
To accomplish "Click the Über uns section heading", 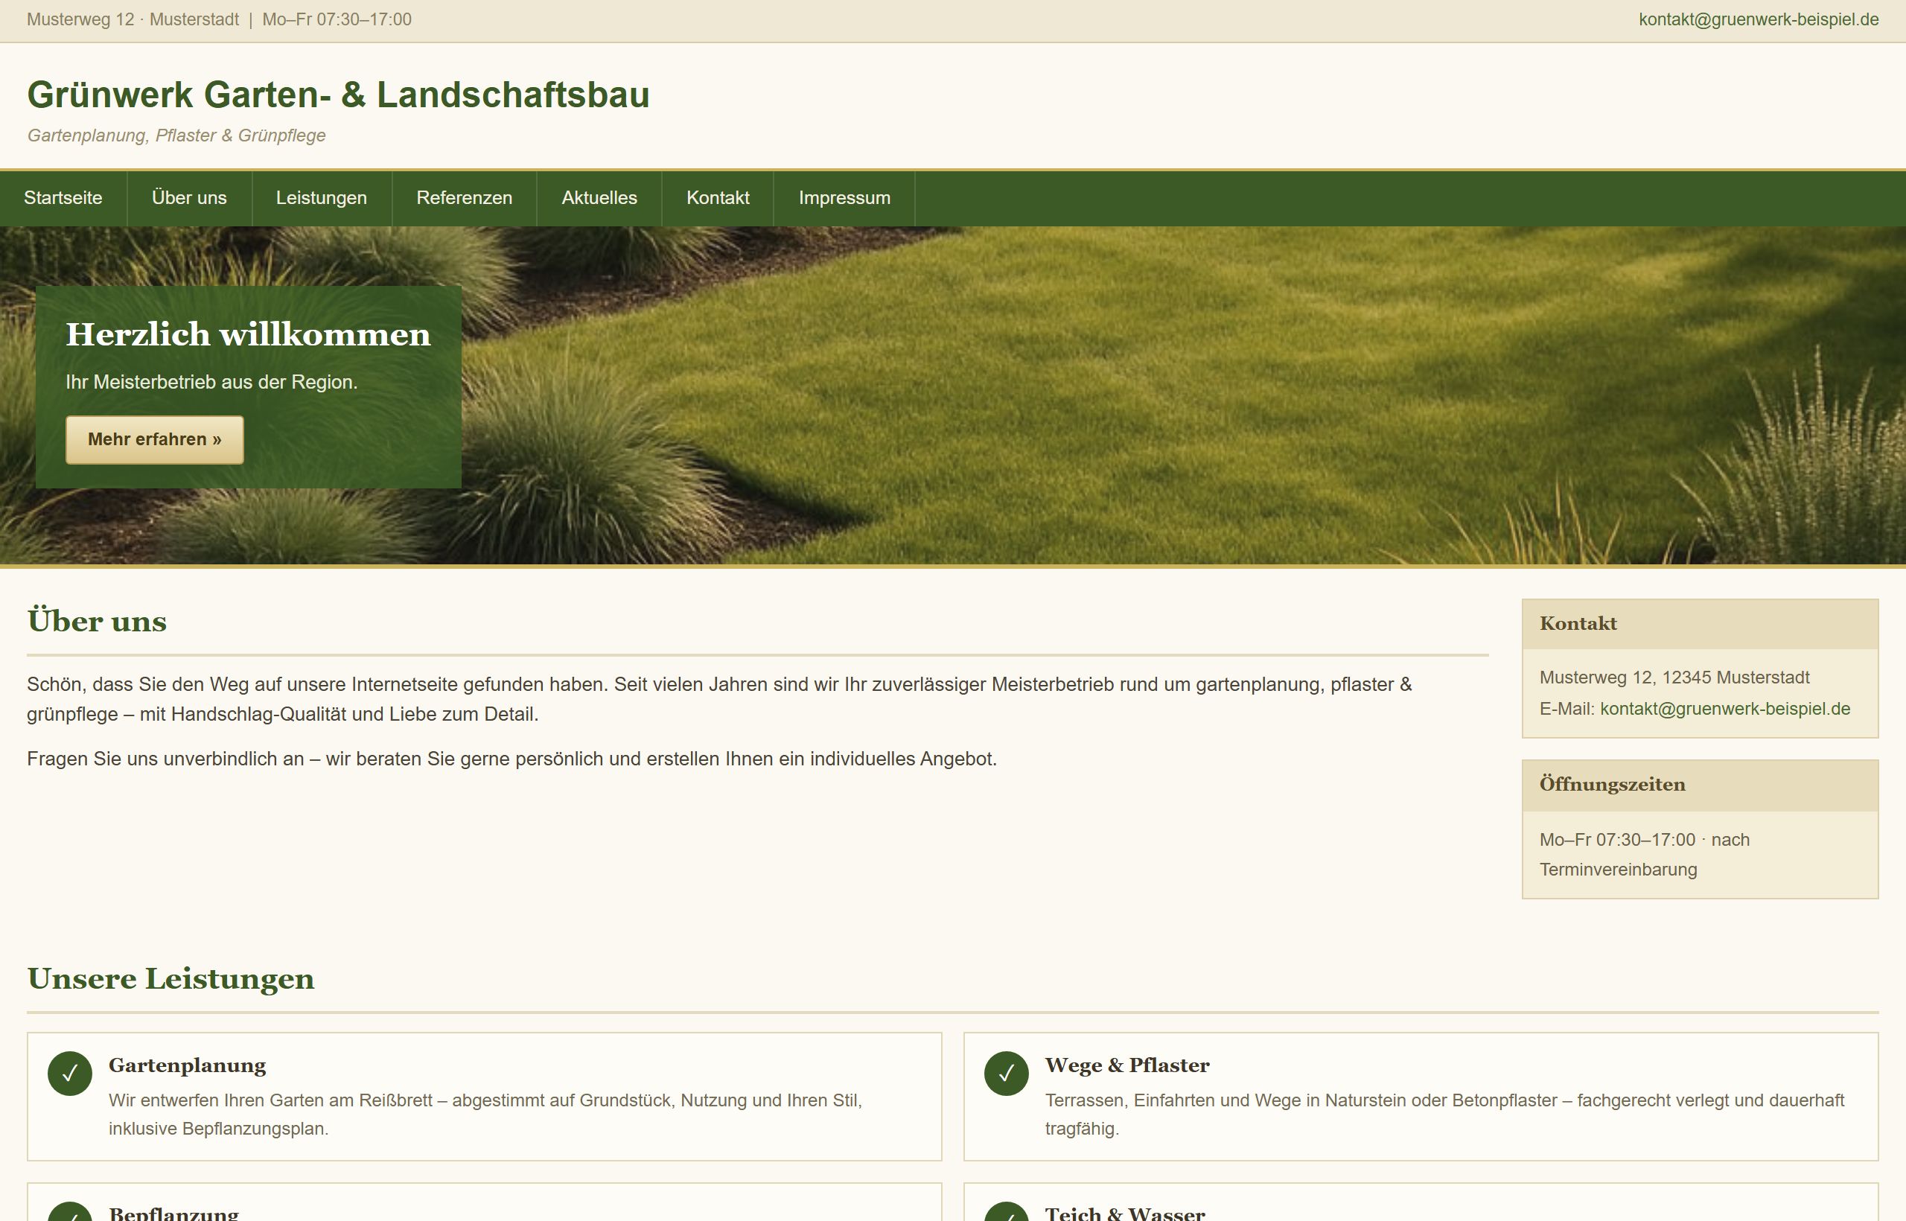I will click(97, 622).
